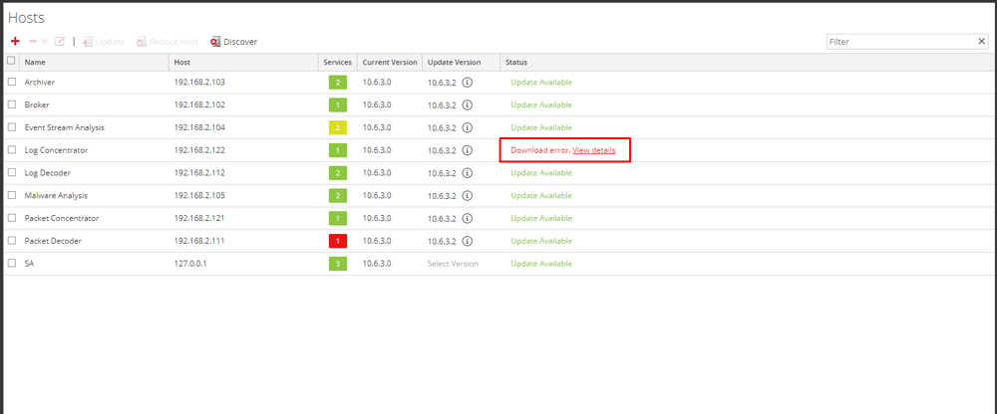Open the dropdown arrow next to remove
Image resolution: width=997 pixels, height=414 pixels.
[x=45, y=41]
